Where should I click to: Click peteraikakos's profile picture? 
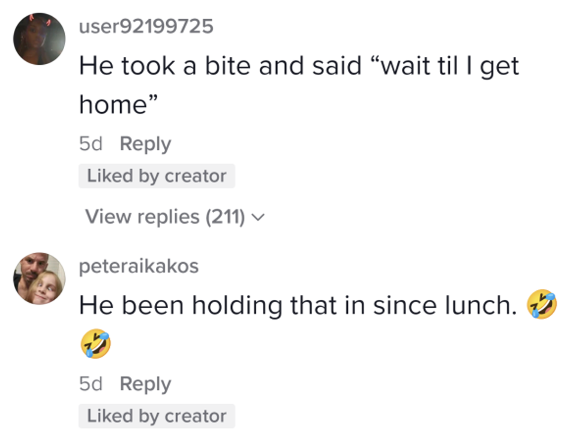point(39,278)
